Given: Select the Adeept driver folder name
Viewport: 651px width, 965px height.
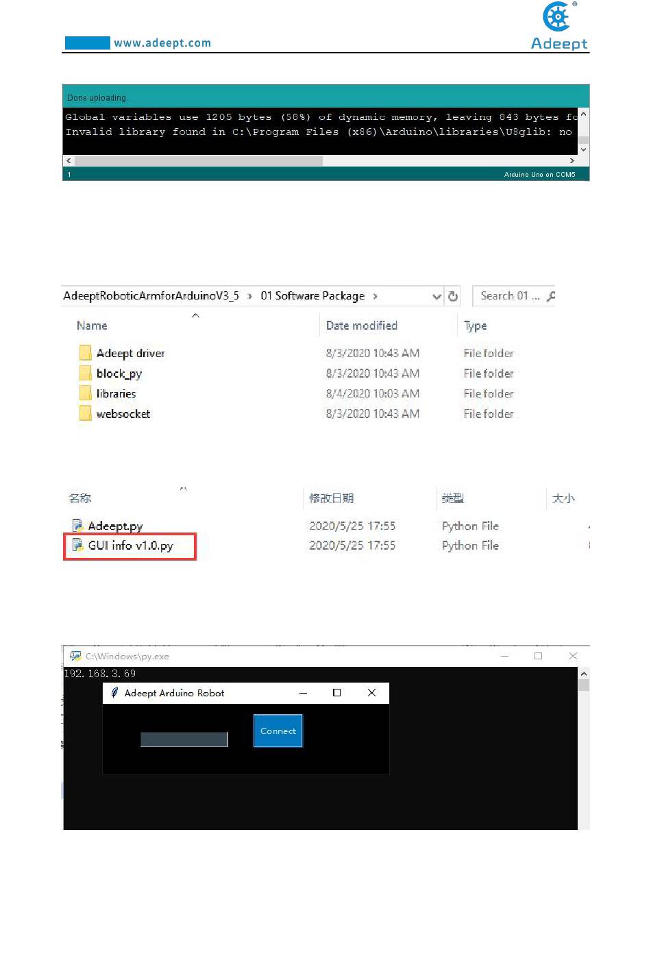Looking at the screenshot, I should click(130, 353).
